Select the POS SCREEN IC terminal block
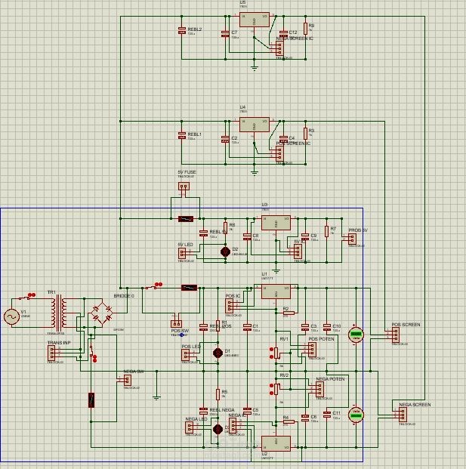The height and width of the screenshot is (469, 466). click(279, 153)
